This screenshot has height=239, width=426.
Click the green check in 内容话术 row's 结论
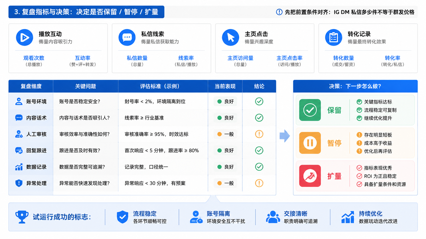coord(259,118)
